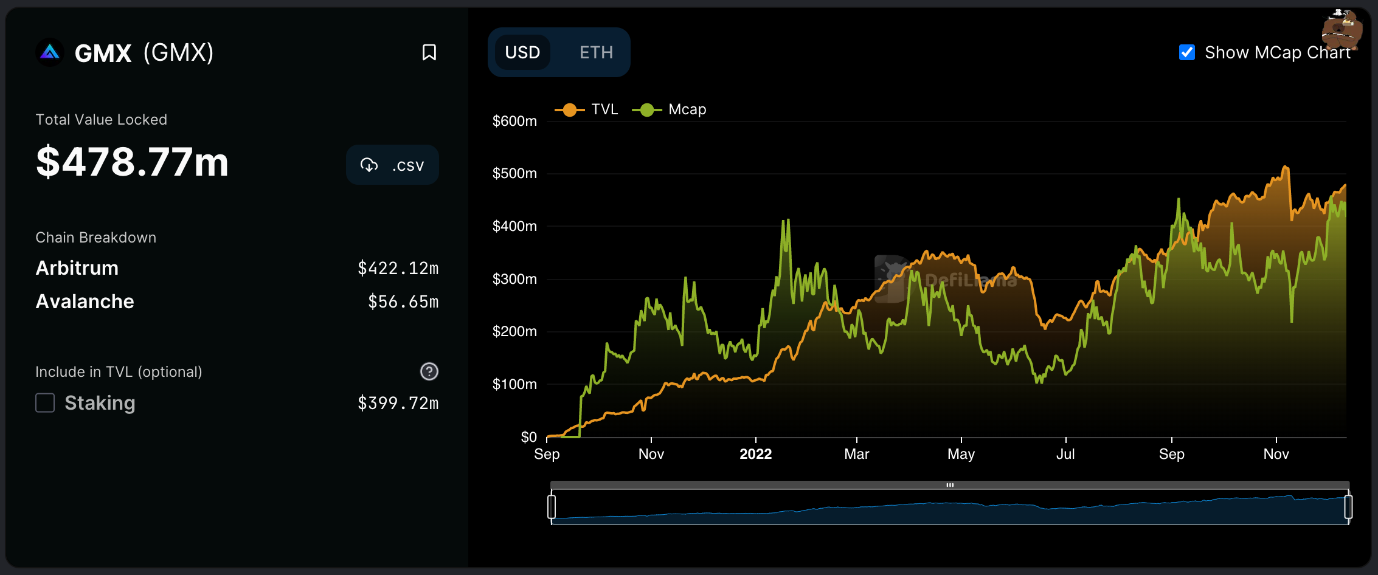
Task: Download TVL data as .csv
Action: click(392, 165)
